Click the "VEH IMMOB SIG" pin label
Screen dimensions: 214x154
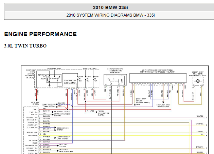pos(31,146)
